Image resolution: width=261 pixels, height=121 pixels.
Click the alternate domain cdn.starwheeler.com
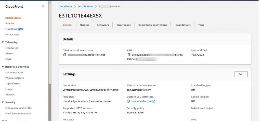[x=139, y=90]
